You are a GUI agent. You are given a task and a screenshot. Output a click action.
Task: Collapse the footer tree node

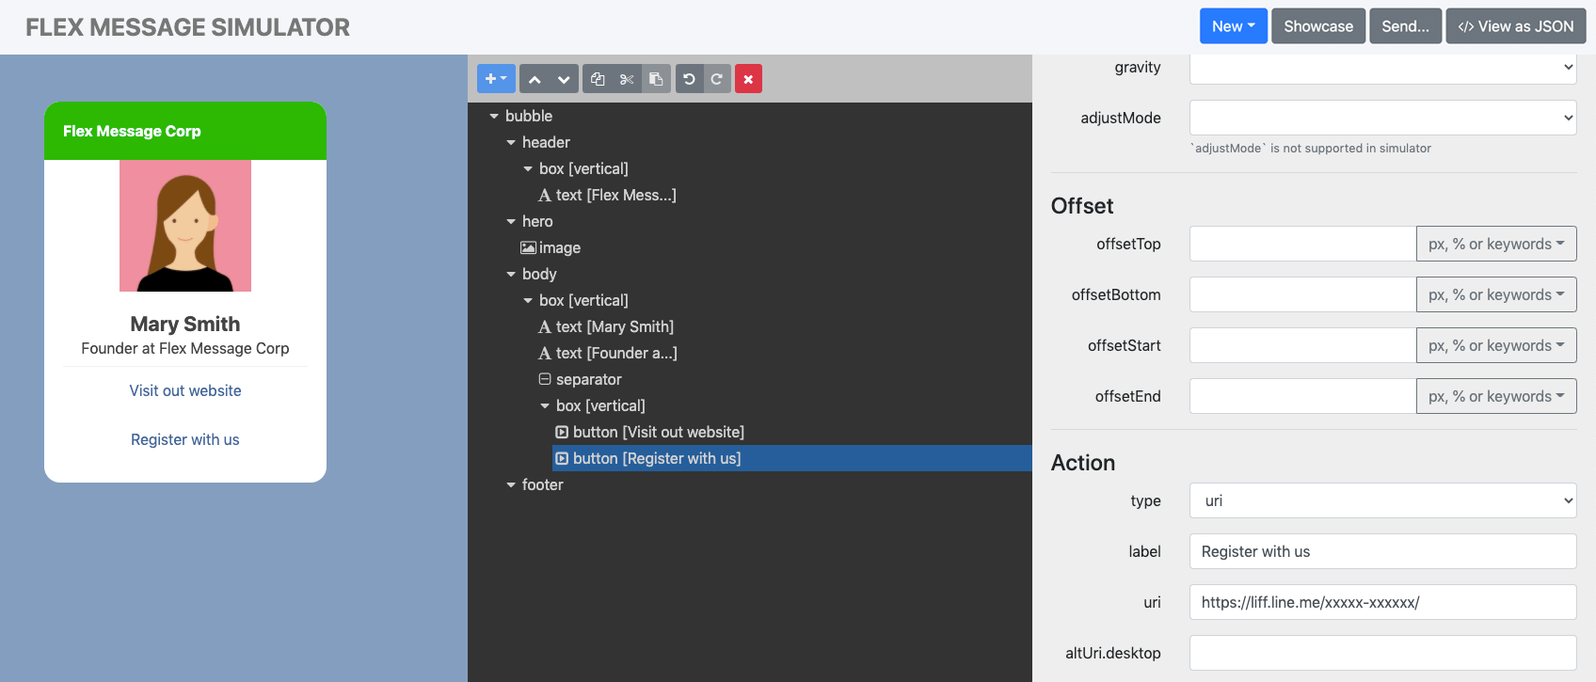tap(511, 485)
